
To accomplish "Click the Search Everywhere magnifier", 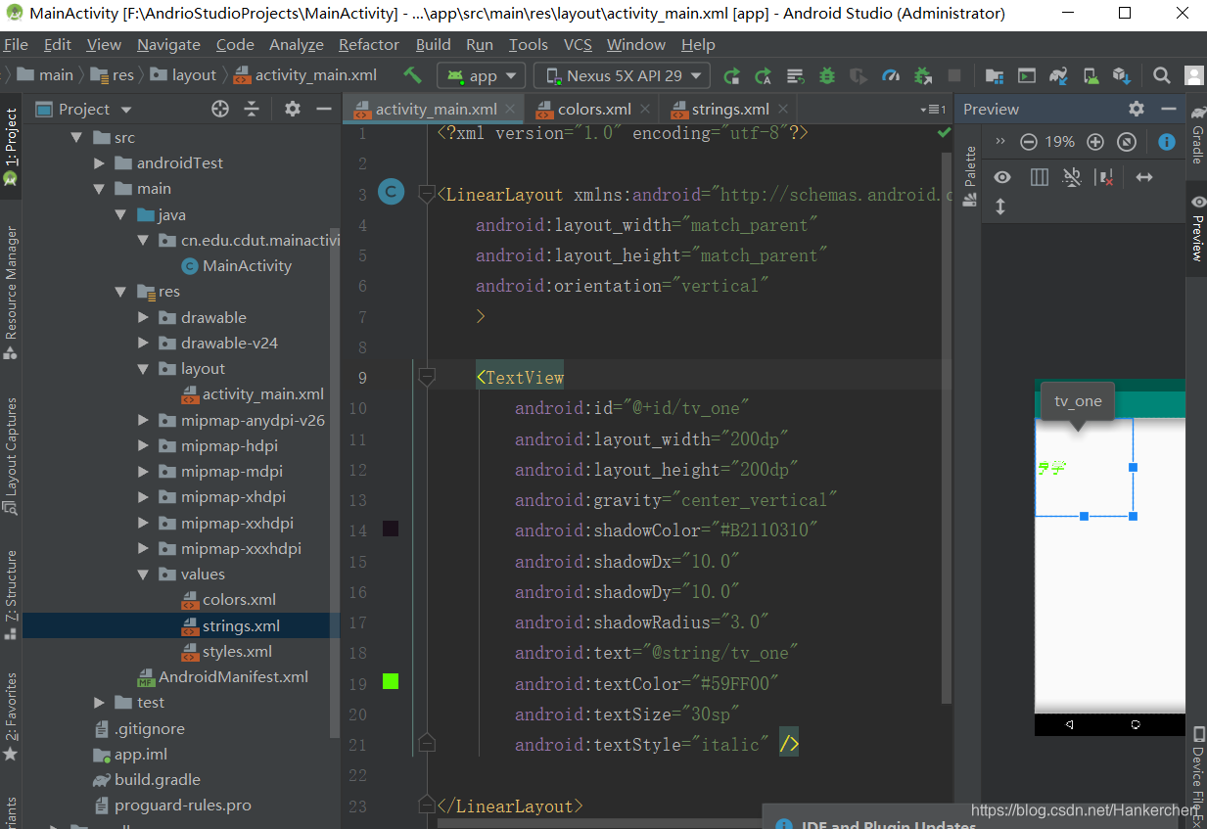I will coord(1162,75).
